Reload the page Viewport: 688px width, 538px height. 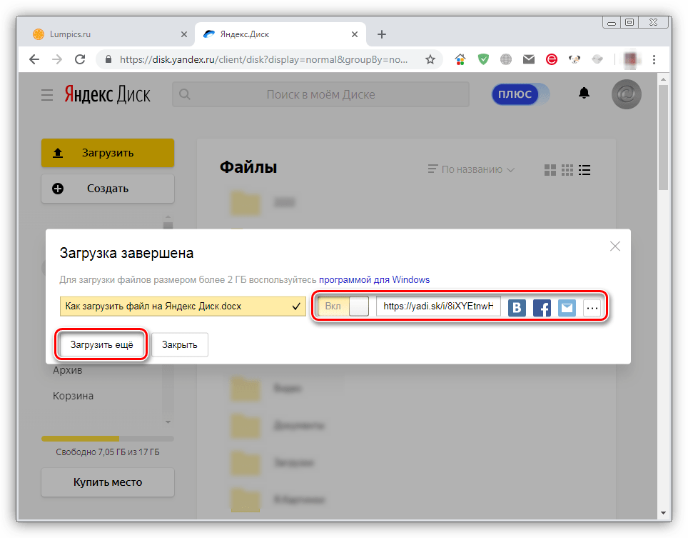[x=80, y=59]
